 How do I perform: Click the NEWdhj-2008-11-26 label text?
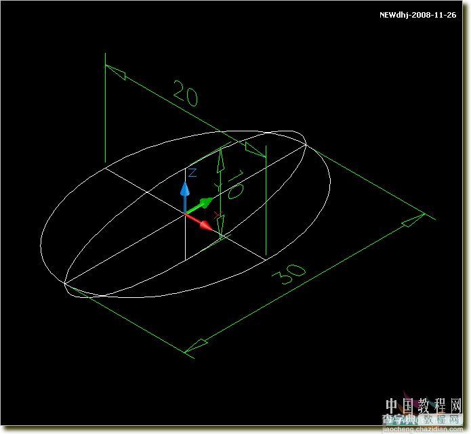click(x=418, y=15)
